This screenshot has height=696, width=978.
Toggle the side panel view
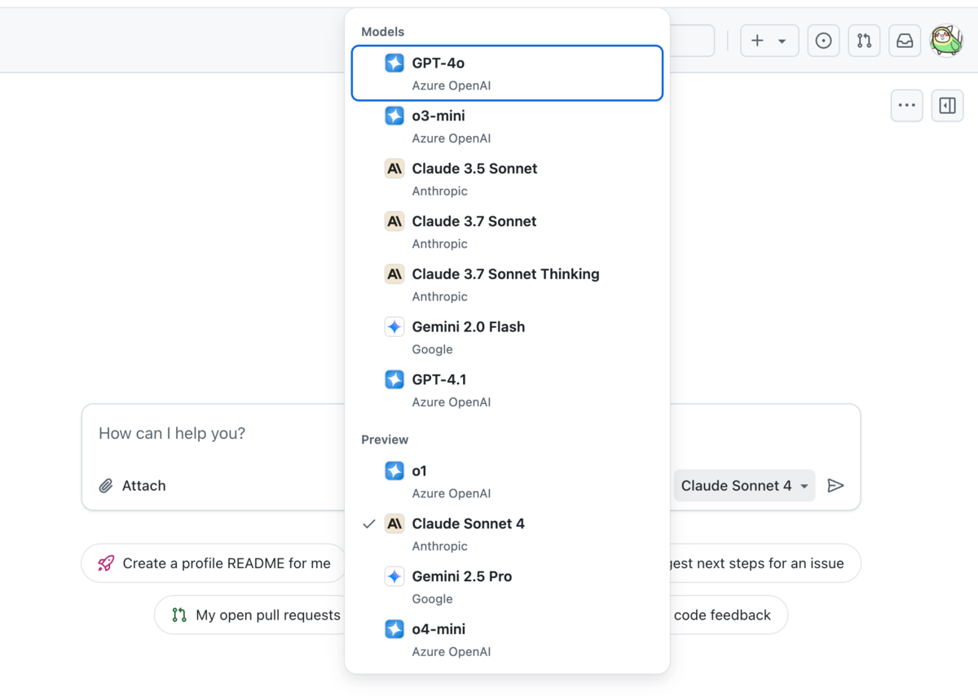click(x=948, y=105)
